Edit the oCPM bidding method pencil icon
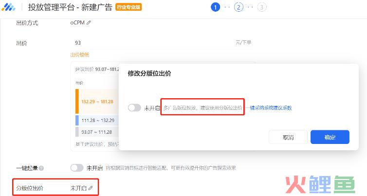The width and height of the screenshot is (367, 196). coord(89,23)
